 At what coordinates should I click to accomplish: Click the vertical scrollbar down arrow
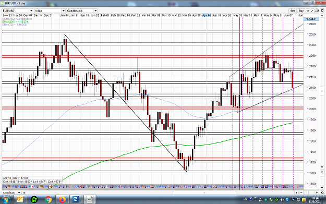click(322, 167)
